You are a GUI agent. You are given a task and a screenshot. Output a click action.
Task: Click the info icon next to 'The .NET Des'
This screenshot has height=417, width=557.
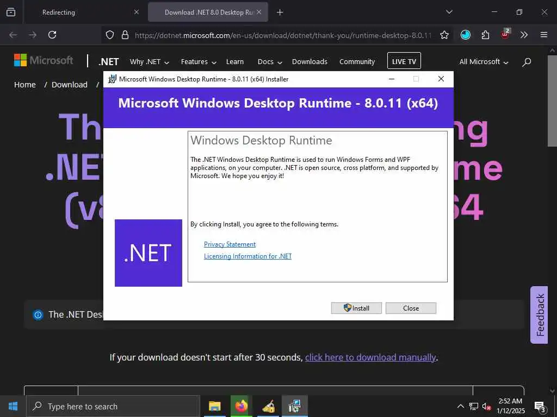38,314
